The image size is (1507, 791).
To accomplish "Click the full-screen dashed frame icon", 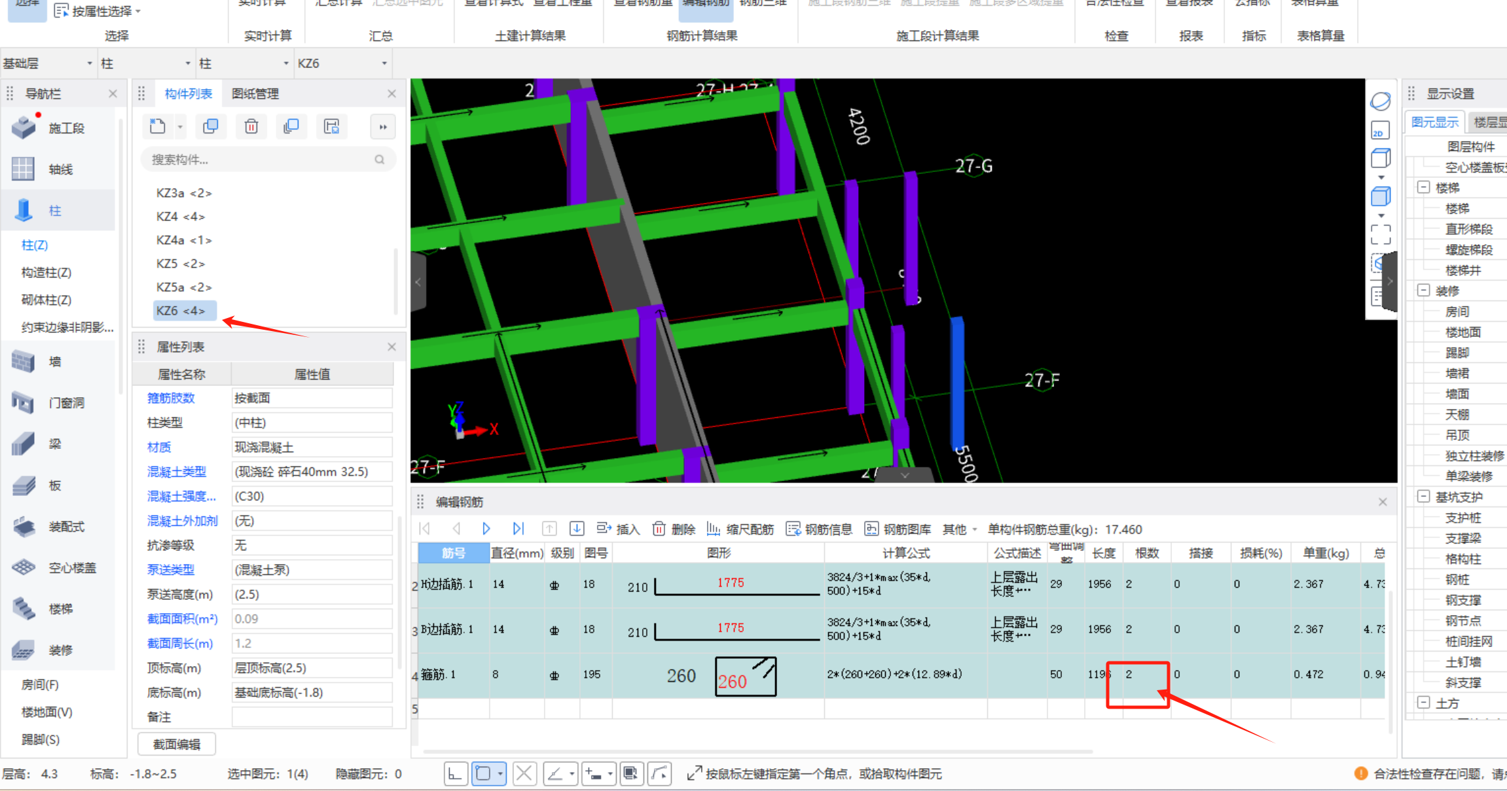I will click(x=1380, y=234).
